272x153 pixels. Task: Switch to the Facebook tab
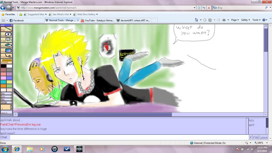point(27,21)
